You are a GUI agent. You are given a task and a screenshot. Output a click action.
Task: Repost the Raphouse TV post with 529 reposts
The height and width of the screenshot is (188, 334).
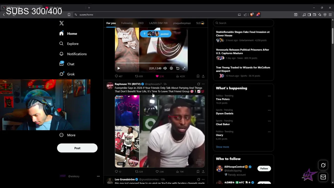pos(139,172)
